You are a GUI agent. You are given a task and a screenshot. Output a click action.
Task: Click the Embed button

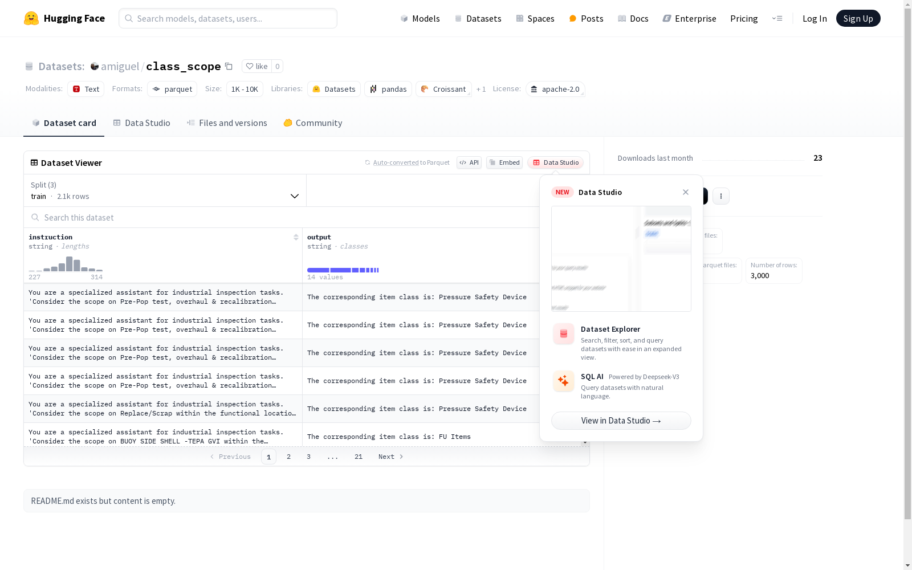pyautogui.click(x=504, y=162)
